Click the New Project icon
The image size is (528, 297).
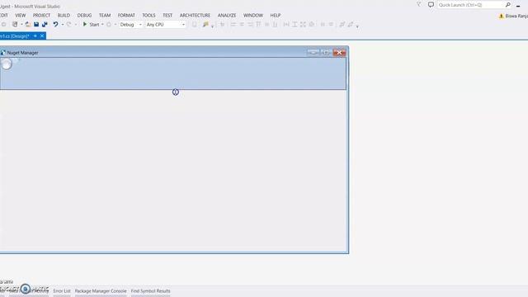tap(15, 24)
